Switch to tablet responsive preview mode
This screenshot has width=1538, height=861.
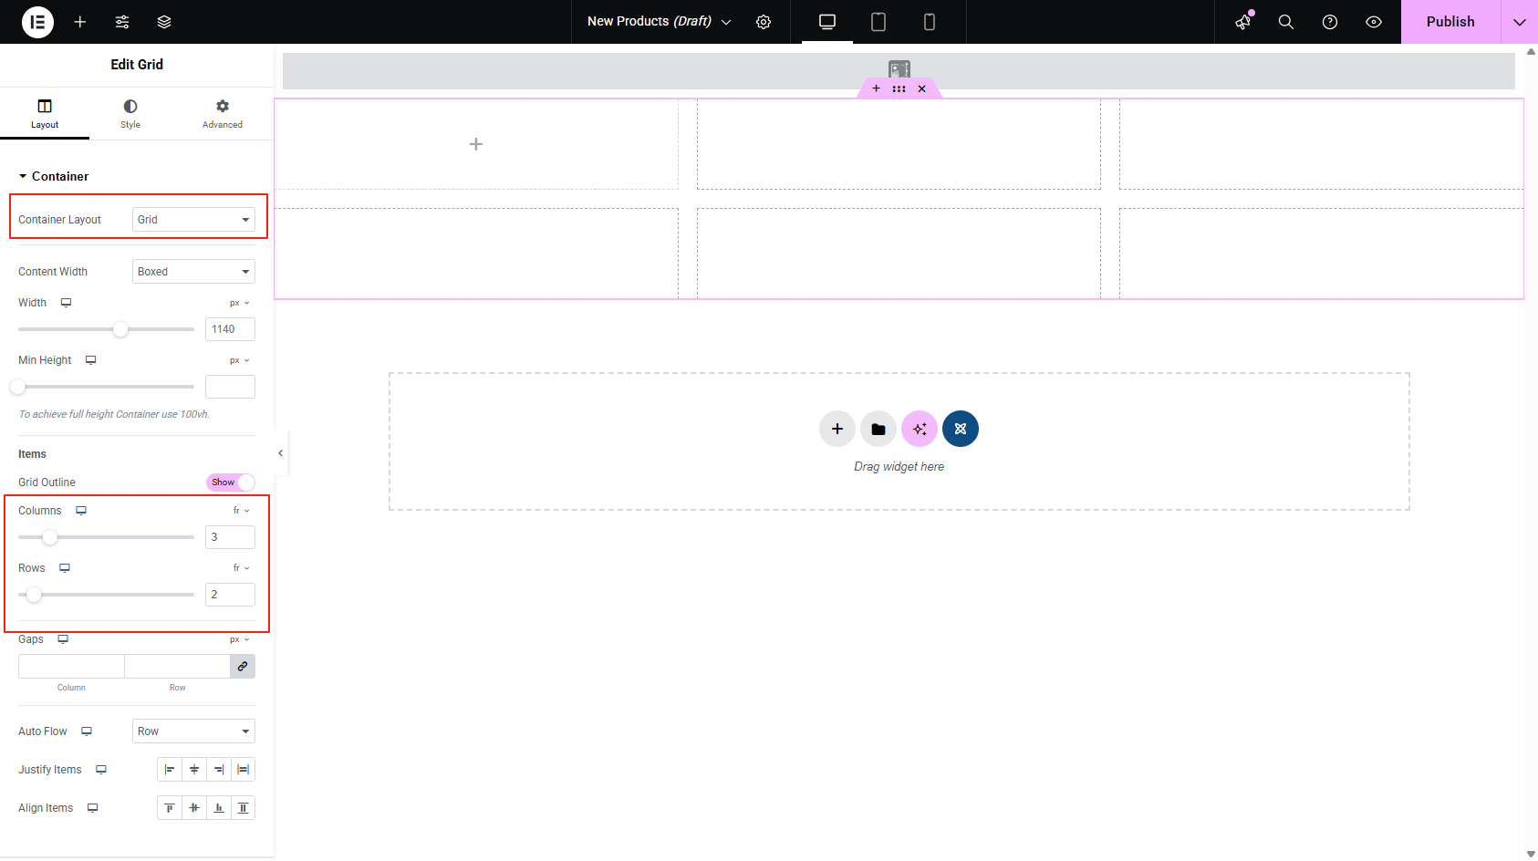878,22
